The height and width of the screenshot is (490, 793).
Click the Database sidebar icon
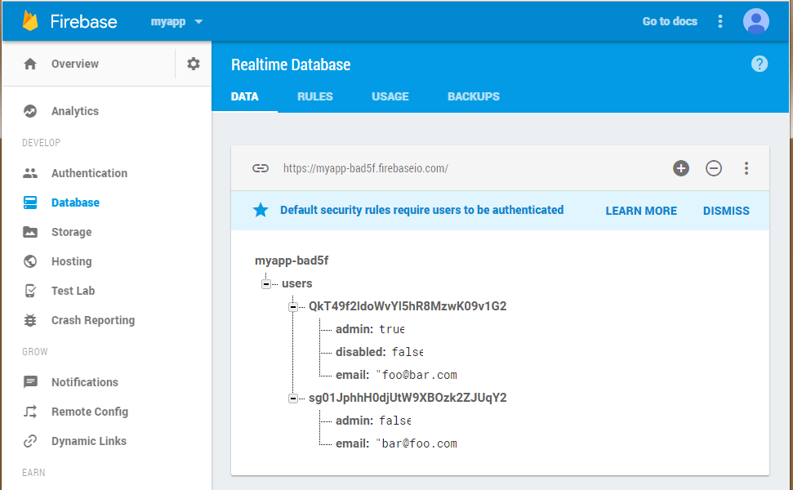tap(30, 203)
